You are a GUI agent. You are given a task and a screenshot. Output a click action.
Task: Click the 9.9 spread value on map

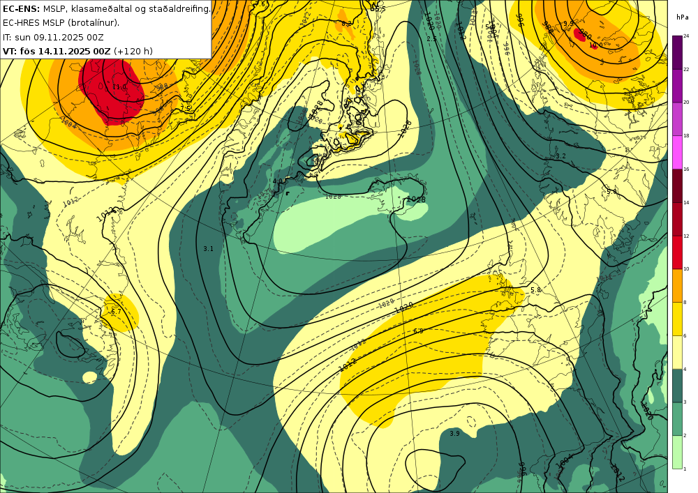coord(568,23)
